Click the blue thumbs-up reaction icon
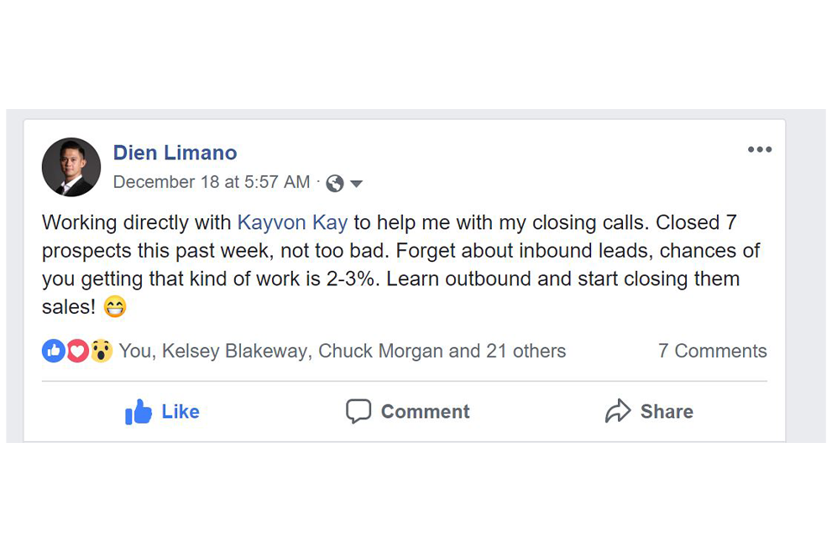832x552 pixels. [53, 352]
